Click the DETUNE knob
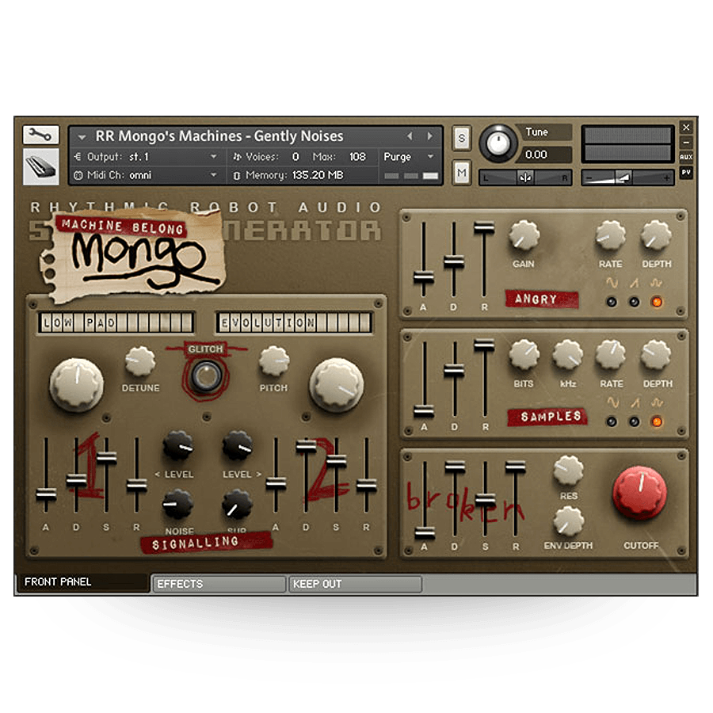 pyautogui.click(x=140, y=361)
